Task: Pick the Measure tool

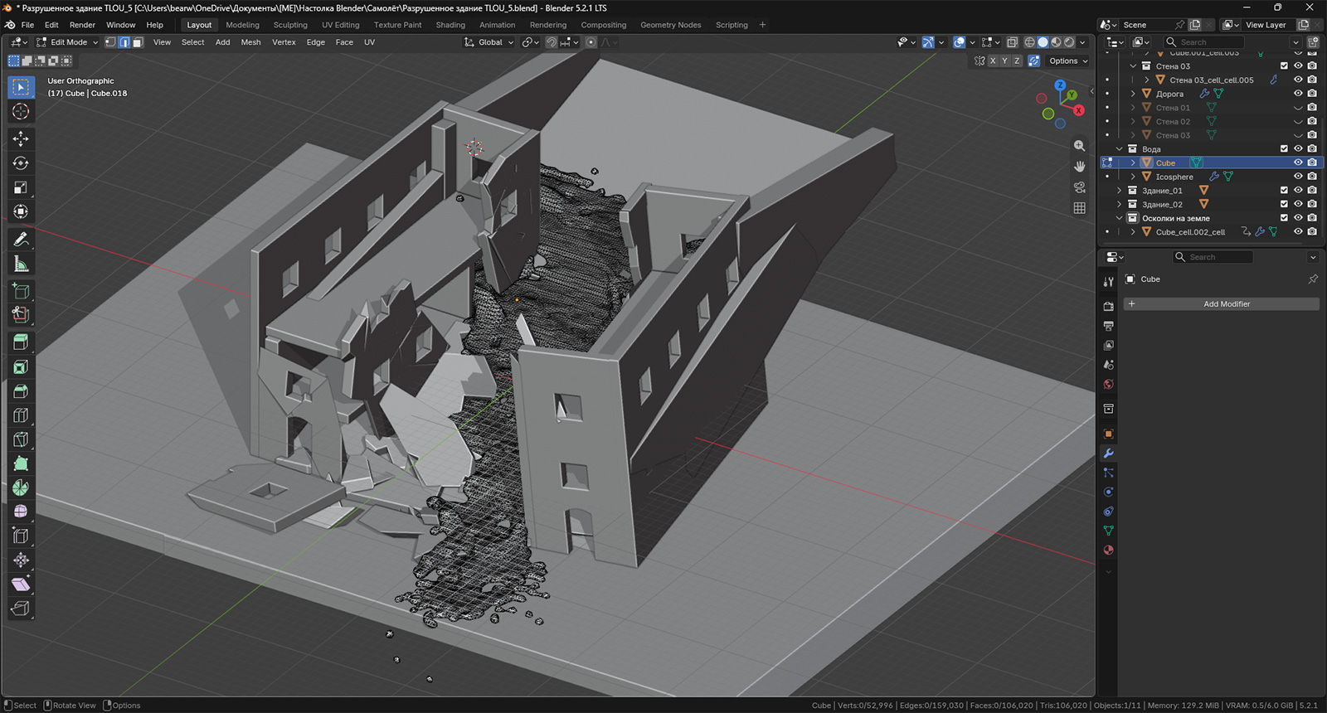Action: tap(21, 264)
